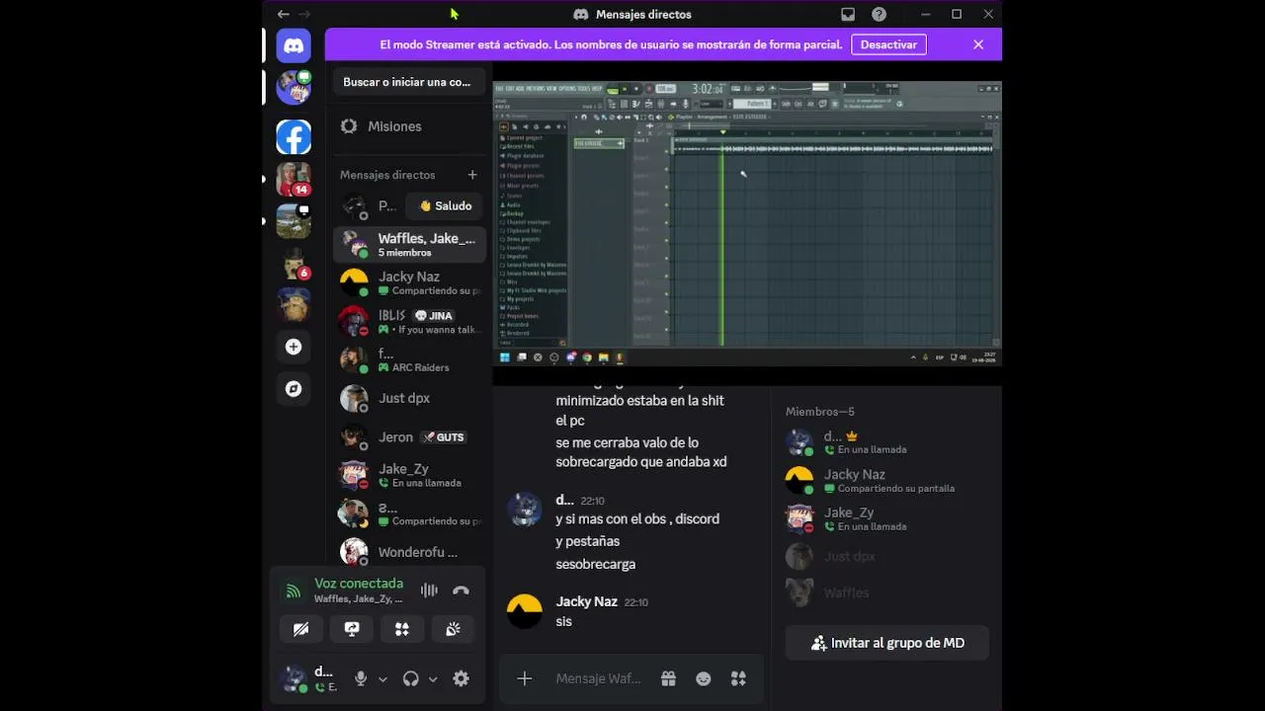Open Discord home direct messages icon
The image size is (1265, 711).
(x=294, y=45)
